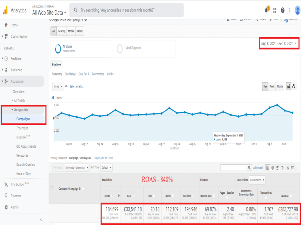Open the Goal Set 1 metric group
This screenshot has width=301, height=225.
[84, 74]
